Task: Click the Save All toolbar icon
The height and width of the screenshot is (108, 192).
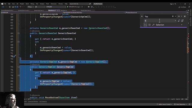Action: click(x=17, y=7)
